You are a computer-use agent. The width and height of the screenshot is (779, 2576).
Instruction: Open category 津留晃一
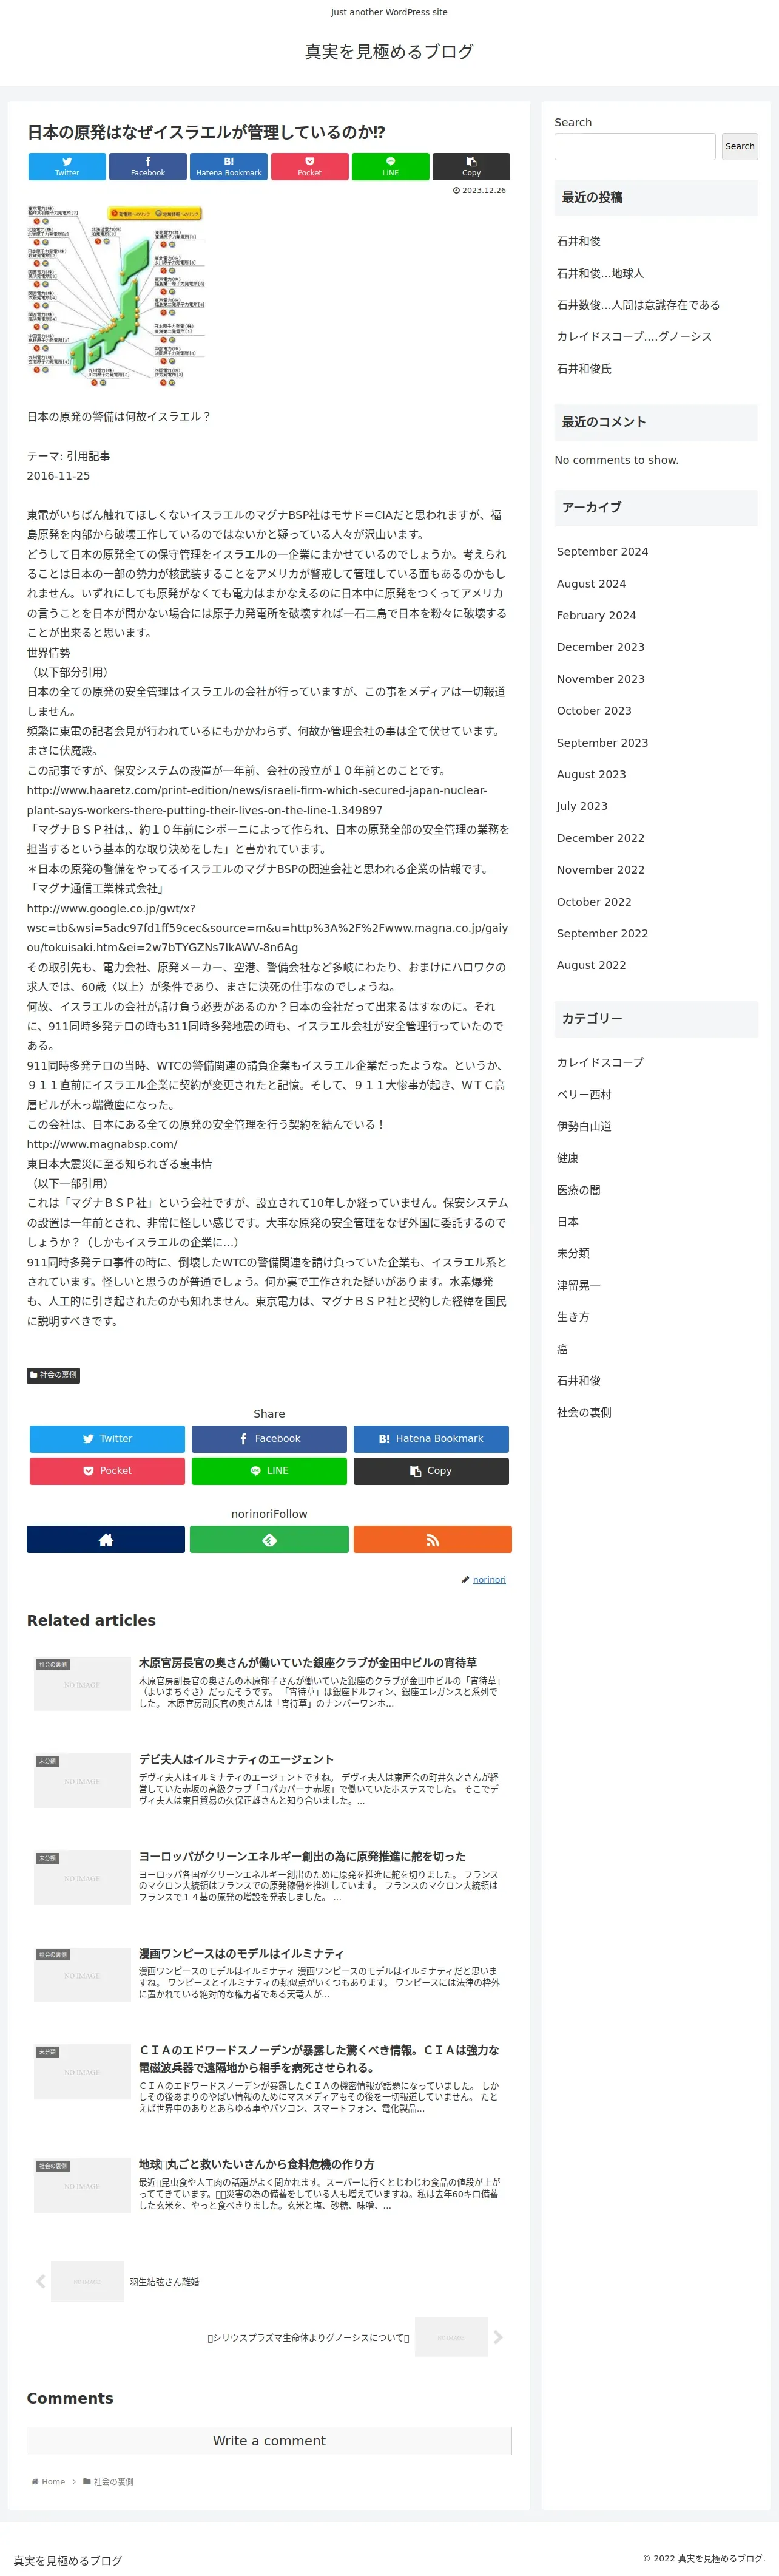579,1285
